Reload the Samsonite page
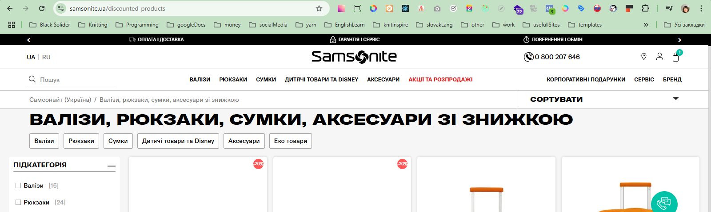711x212 pixels. tap(42, 8)
